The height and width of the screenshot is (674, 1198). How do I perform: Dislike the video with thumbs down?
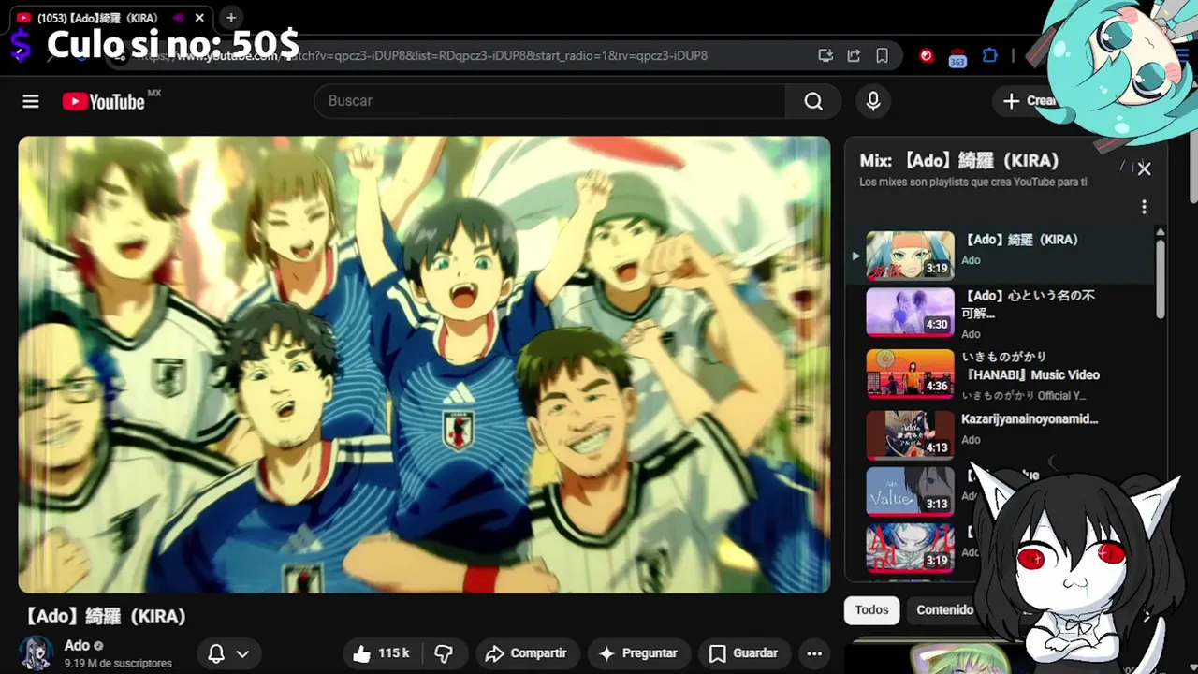pyautogui.click(x=445, y=653)
